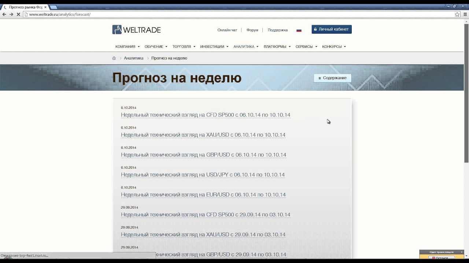Click the browser back arrow
The image size is (469, 263).
click(x=4, y=14)
